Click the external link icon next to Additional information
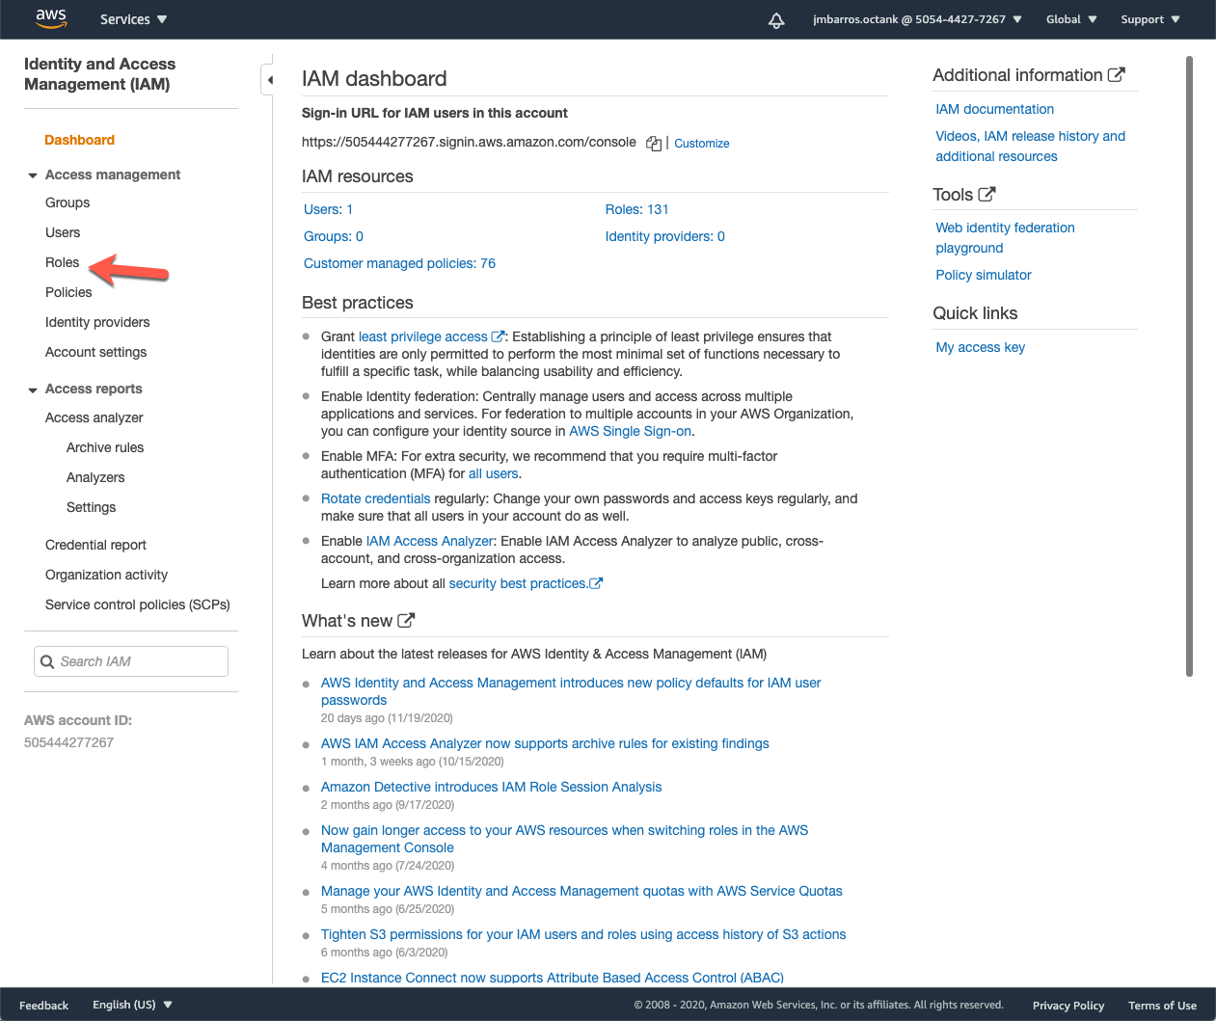 click(1117, 75)
